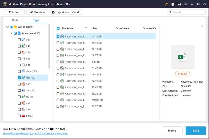Click the Date Modified column header
Viewport: 209px width, 139px height.
pyautogui.click(x=149, y=28)
